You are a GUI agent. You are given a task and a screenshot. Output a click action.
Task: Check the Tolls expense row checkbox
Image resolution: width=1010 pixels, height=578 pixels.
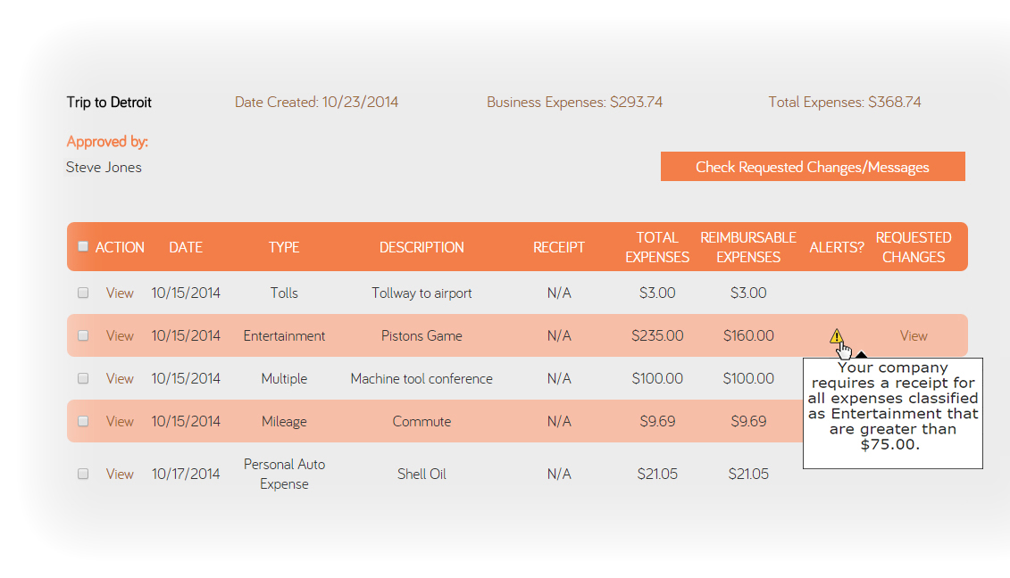click(x=83, y=293)
